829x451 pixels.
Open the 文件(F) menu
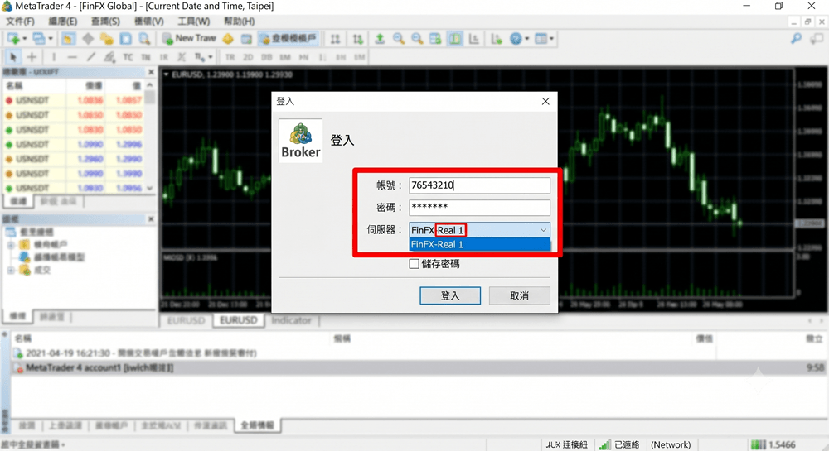20,21
